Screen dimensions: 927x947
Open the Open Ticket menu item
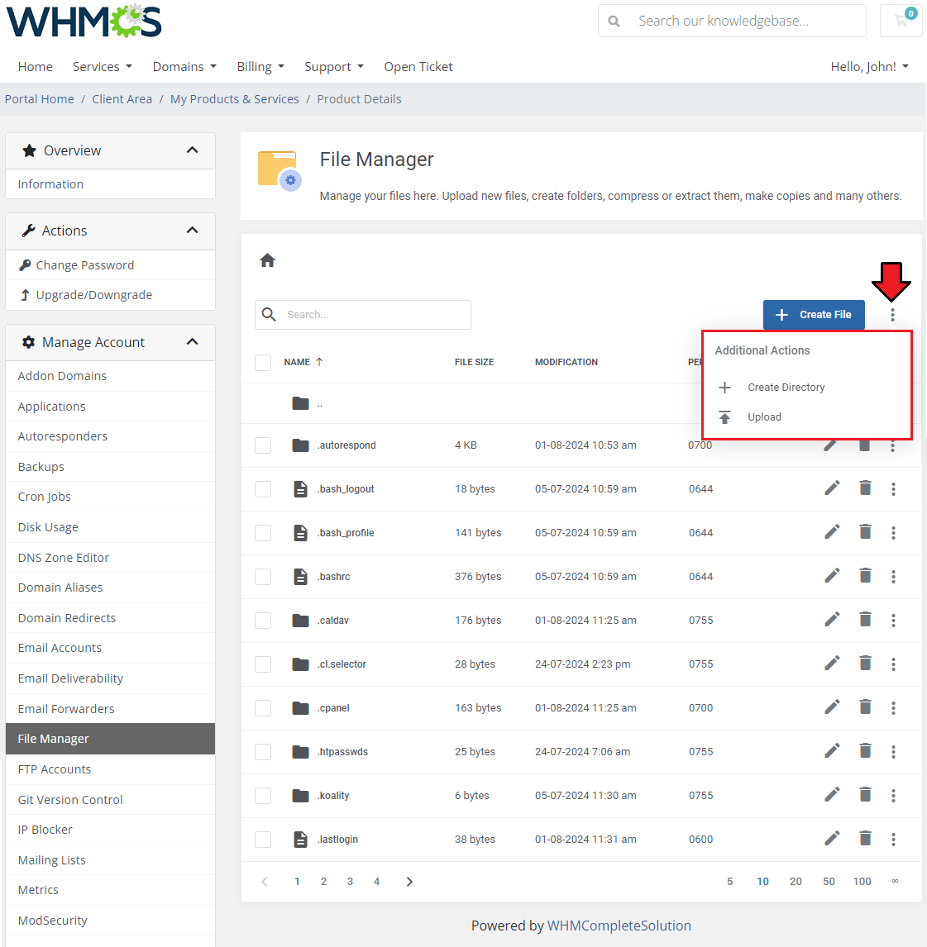pos(418,66)
